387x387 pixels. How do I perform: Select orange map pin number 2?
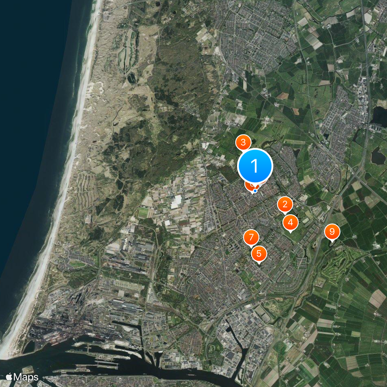point(285,205)
